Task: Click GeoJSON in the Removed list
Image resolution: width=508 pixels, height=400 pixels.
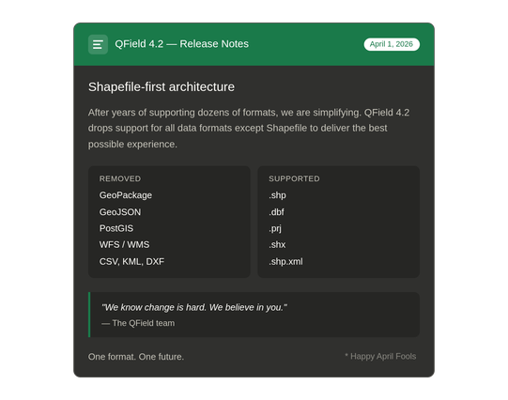Action: click(120, 212)
